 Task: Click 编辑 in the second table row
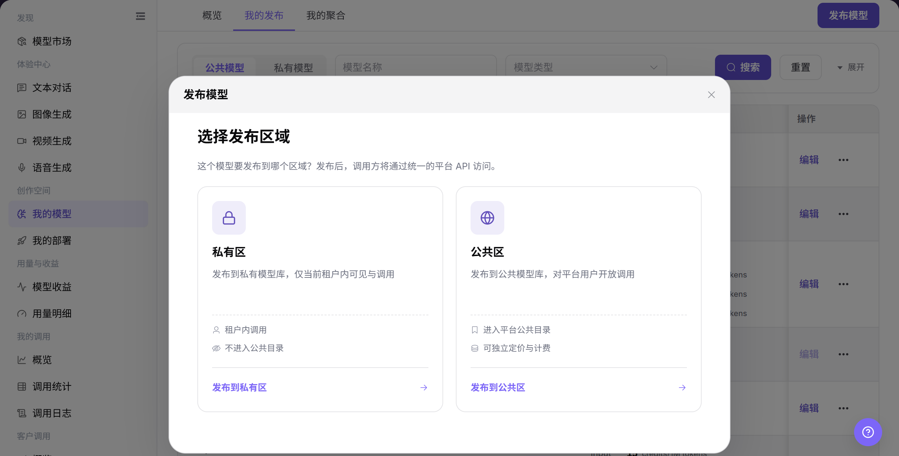(809, 214)
